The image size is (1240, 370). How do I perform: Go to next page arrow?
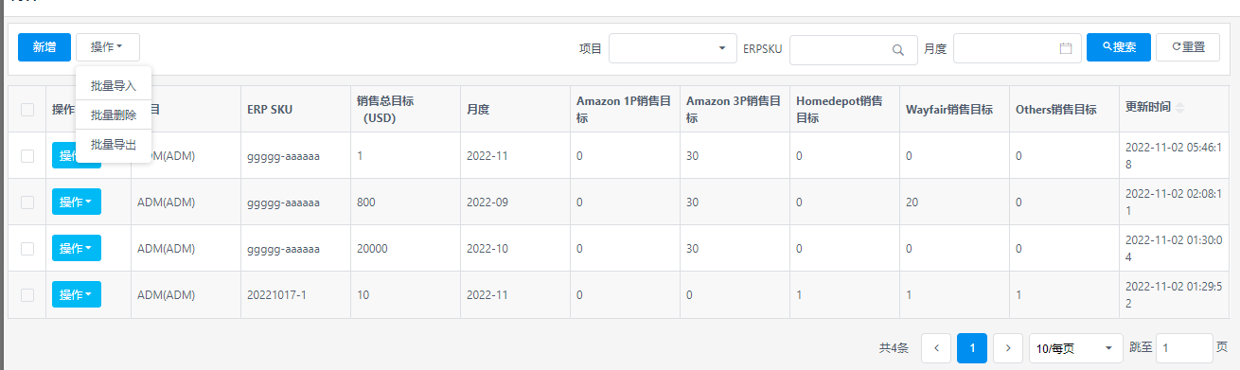pyautogui.click(x=1009, y=348)
